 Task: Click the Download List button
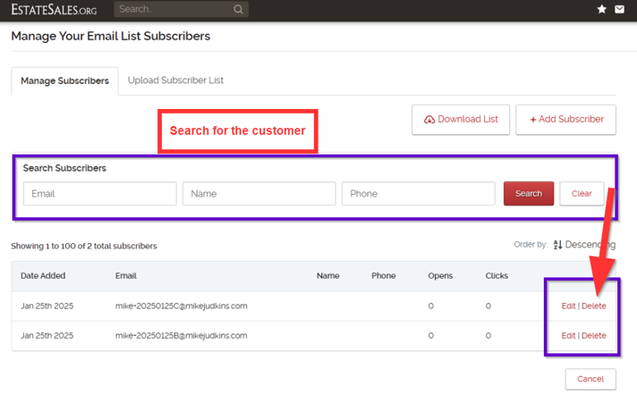(461, 120)
